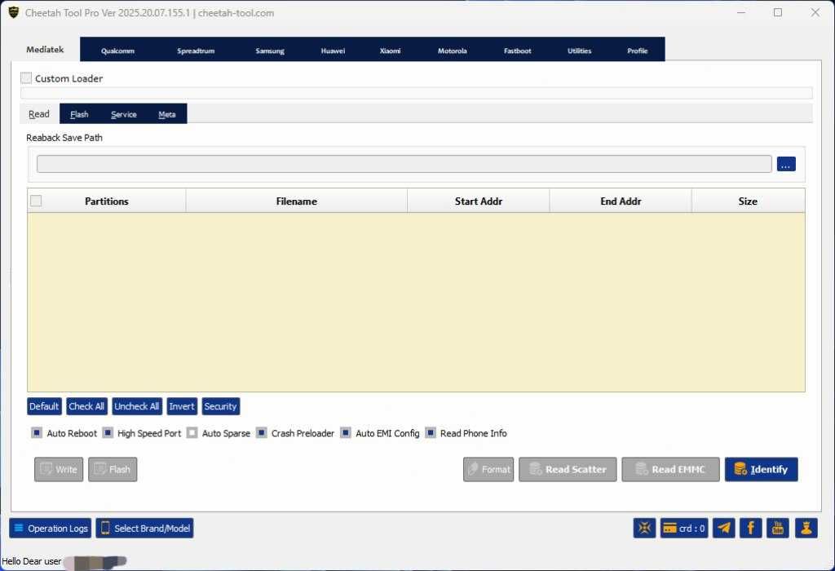Click the Read EMMC button
Screen dimensions: 835x571
[x=670, y=469]
